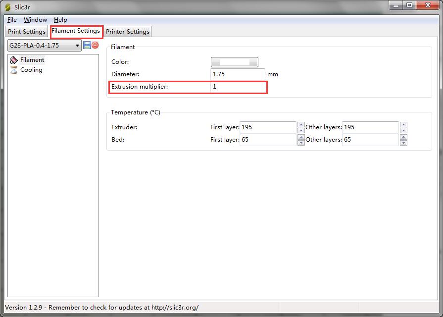Image resolution: width=443 pixels, height=317 pixels.
Task: Switch to the Filament Settings tab
Action: (x=76, y=31)
